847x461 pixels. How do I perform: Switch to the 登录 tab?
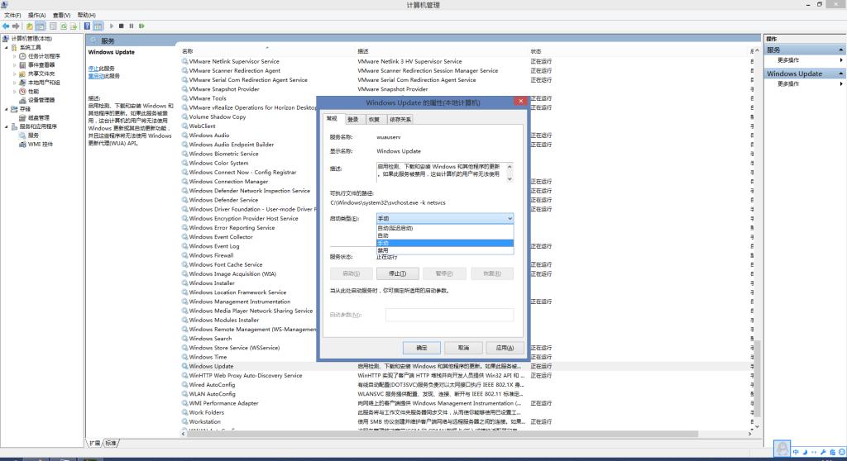pos(352,119)
